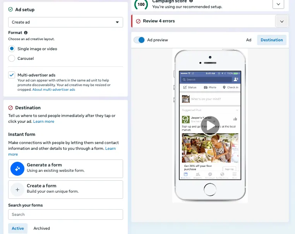
Task: Click the plus icon for Create a form
Action: coord(17,190)
